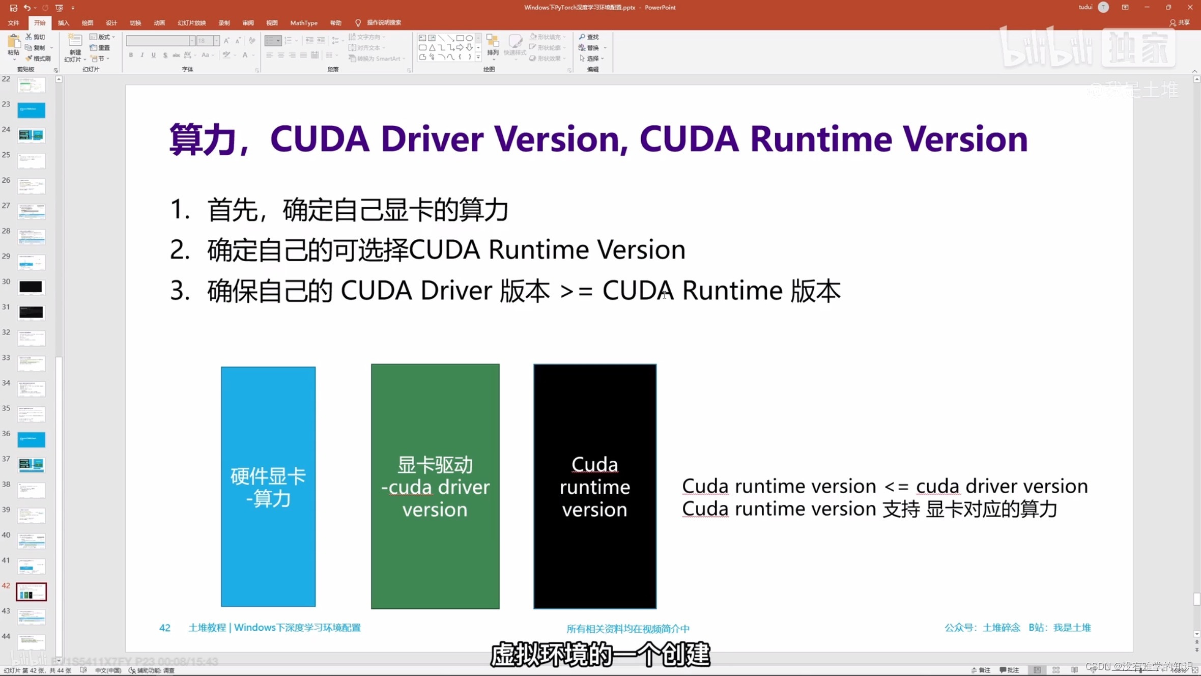Copy selection with the 复制 button
Viewport: 1201px width, 676px height.
36,48
